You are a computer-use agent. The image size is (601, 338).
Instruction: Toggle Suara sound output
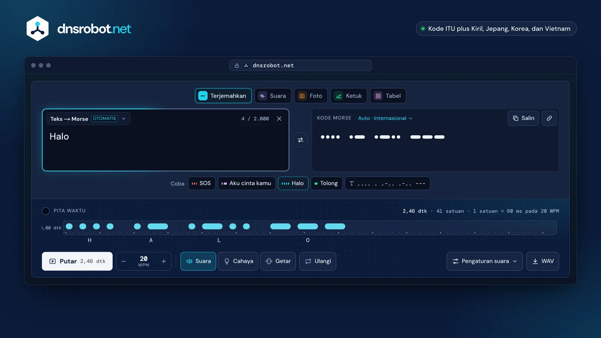198,261
